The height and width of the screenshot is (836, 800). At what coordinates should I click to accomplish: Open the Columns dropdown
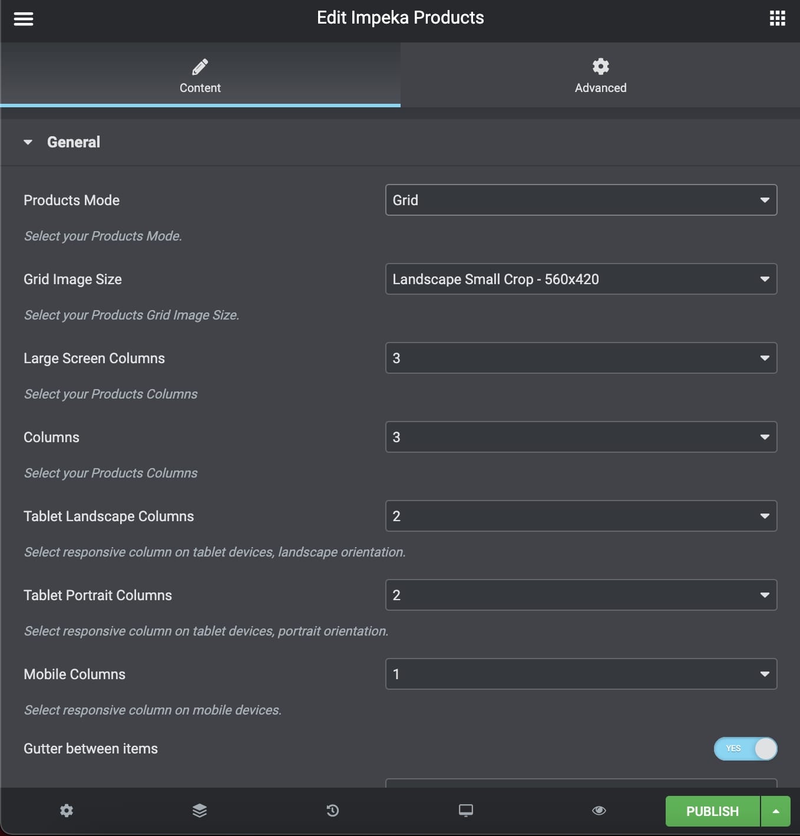point(581,437)
